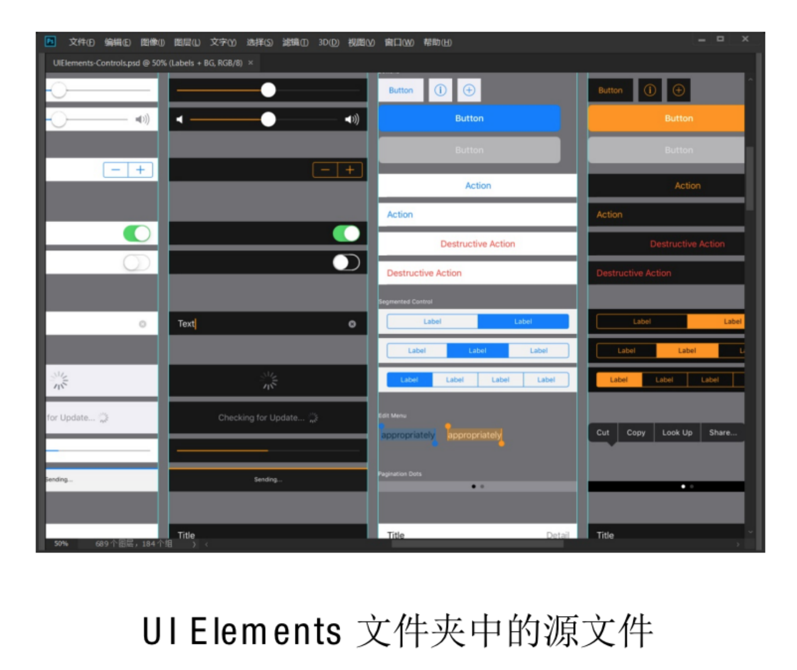This screenshot has width=797, height=670.
Task: Click the orange plus circle icon
Action: 678,90
